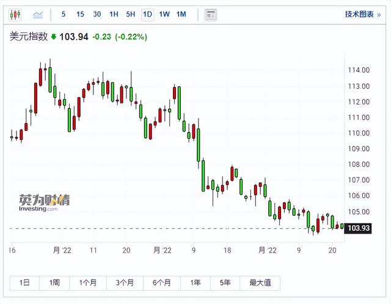The image size is (391, 304).
Task: Click the 110.00 axis label
Action: point(359,133)
